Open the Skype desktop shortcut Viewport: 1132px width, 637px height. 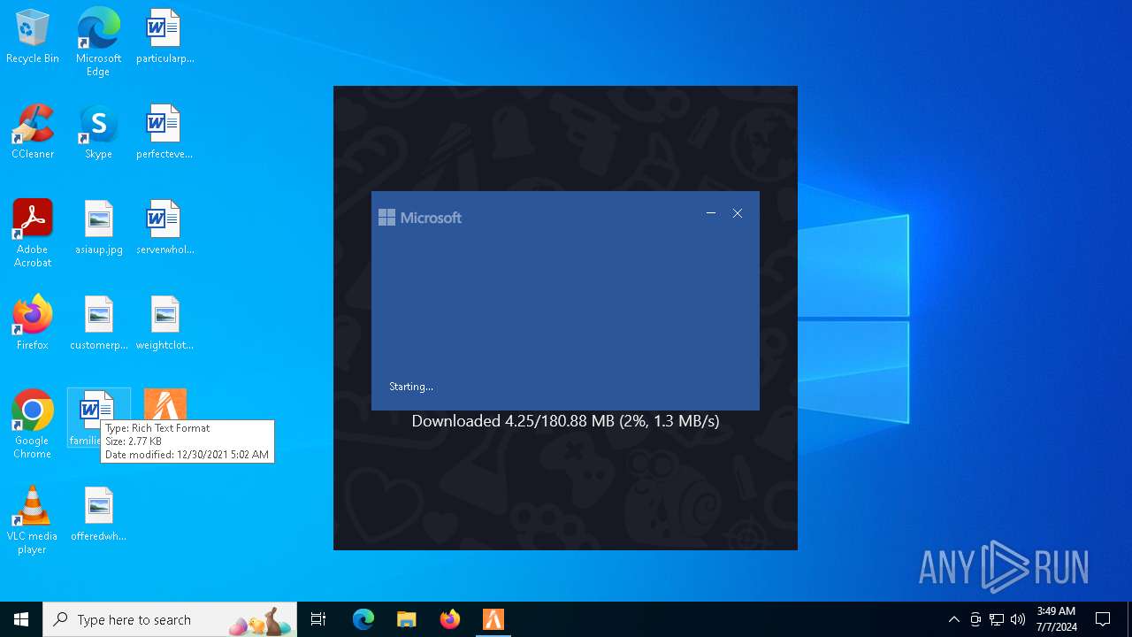(x=98, y=132)
